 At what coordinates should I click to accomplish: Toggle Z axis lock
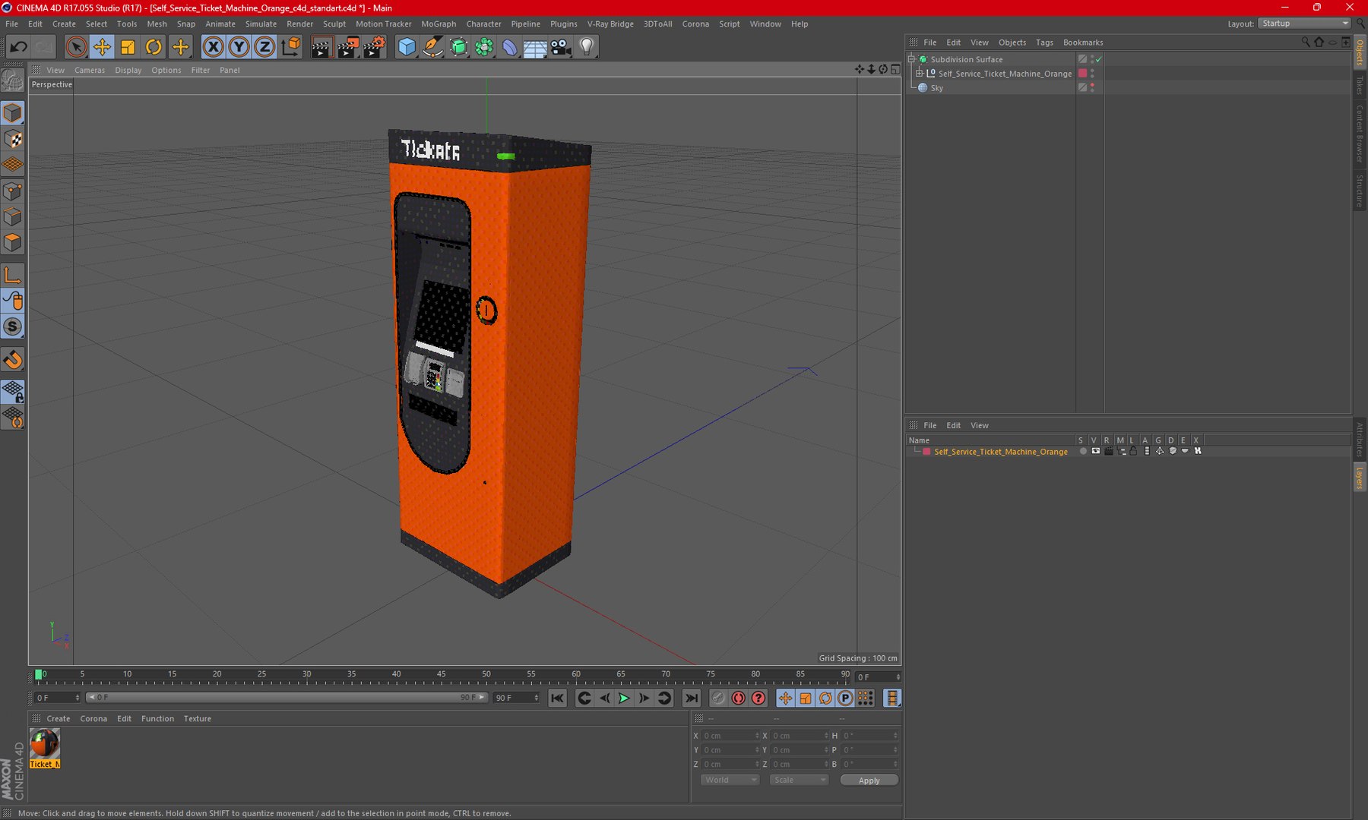coord(264,47)
